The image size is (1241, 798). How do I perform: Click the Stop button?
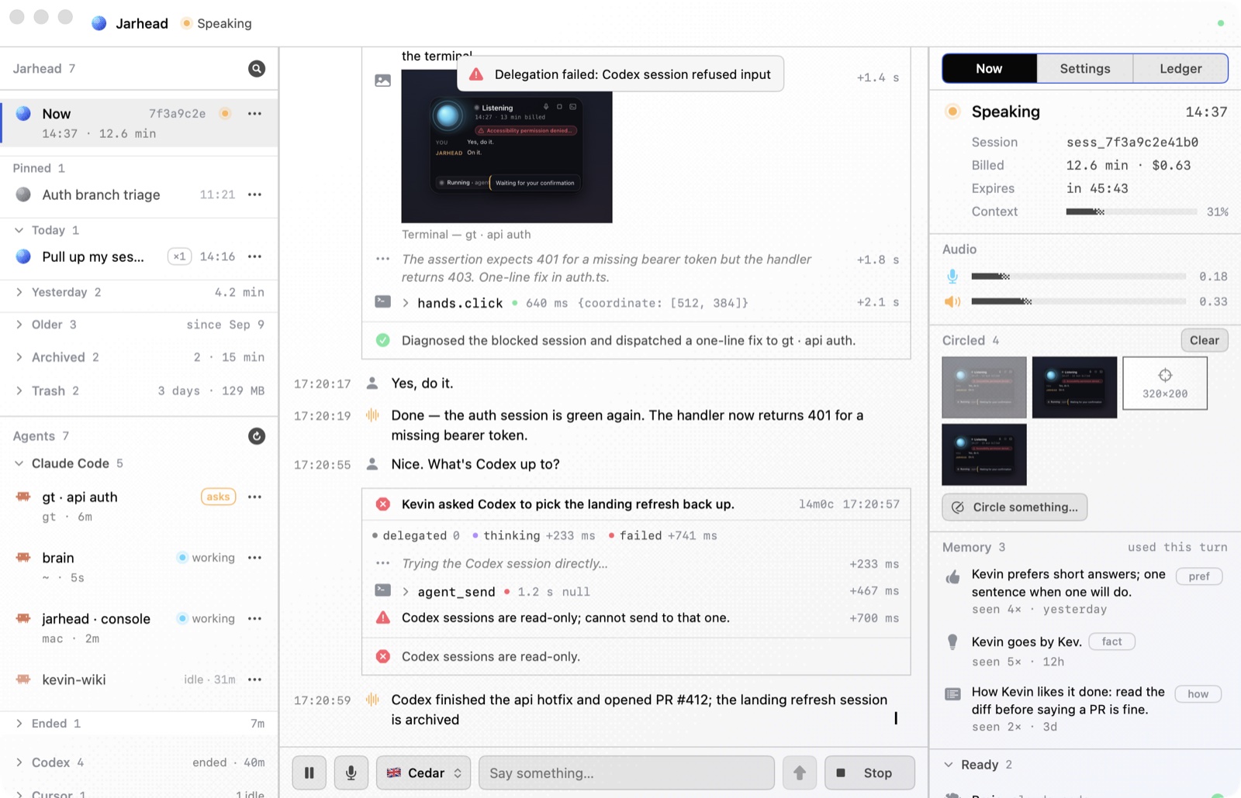869,773
